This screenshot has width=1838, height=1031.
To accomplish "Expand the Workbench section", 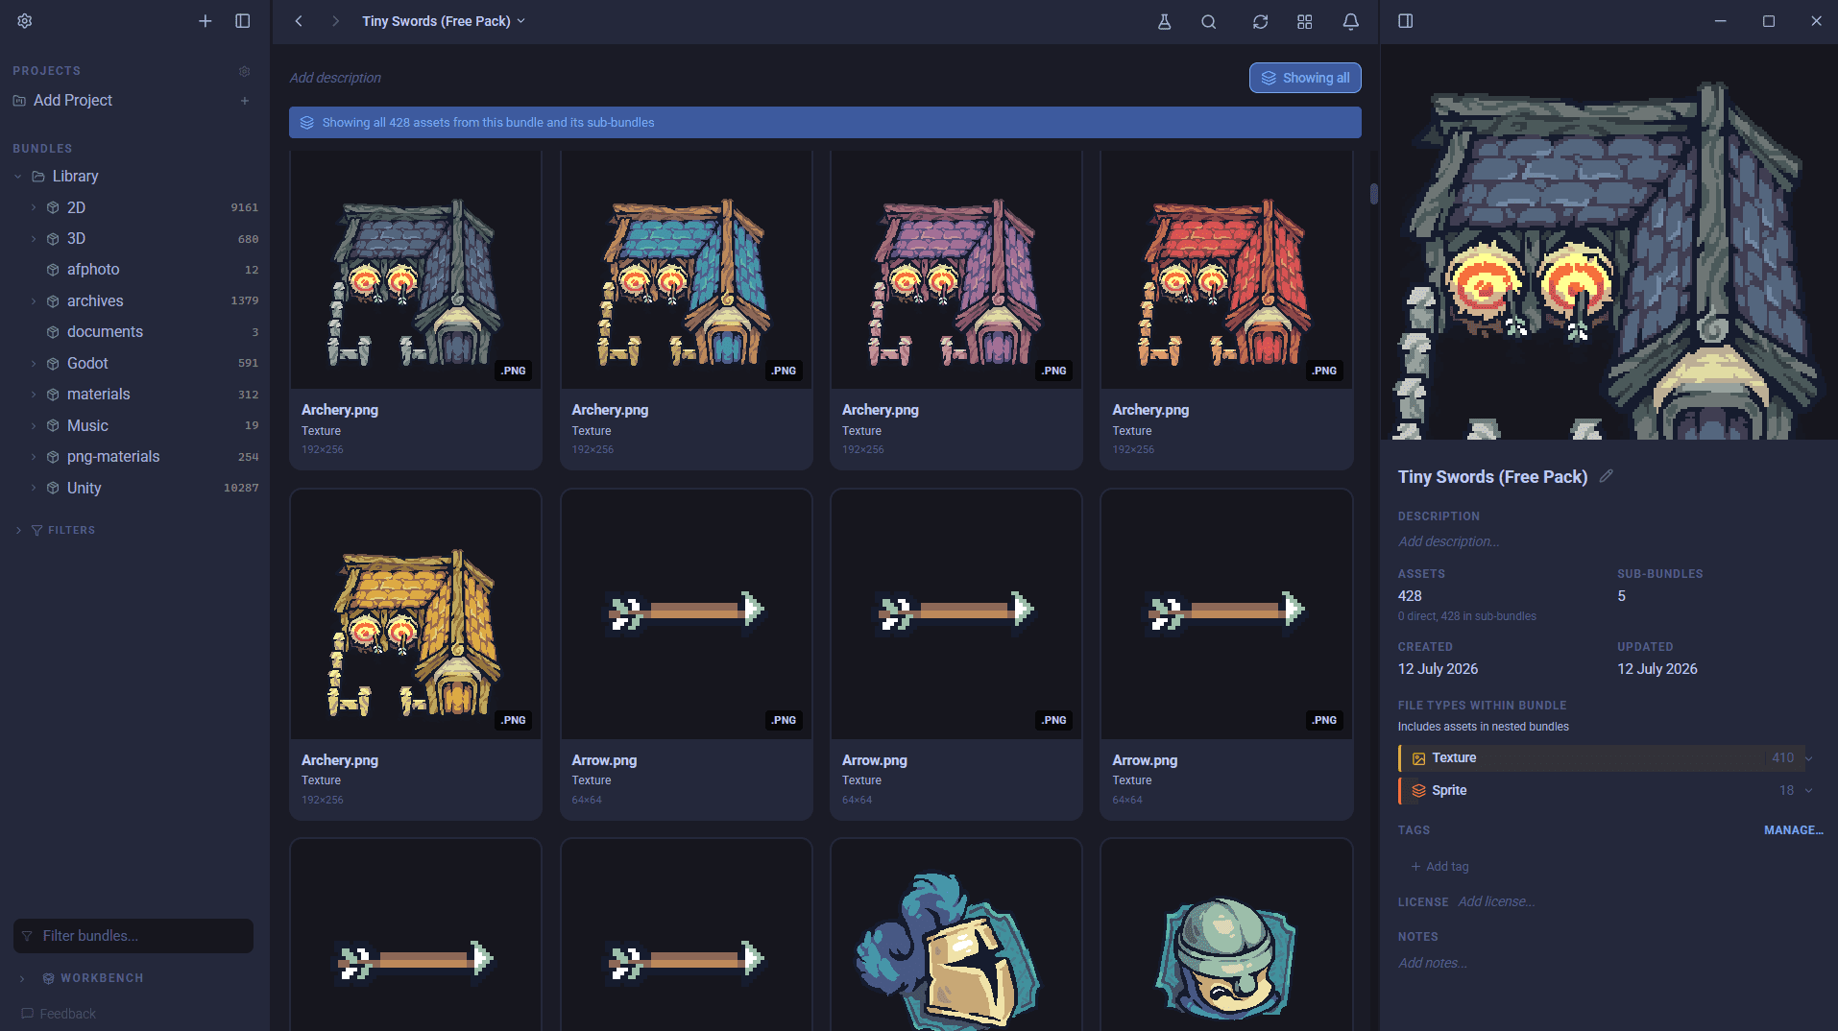I will [x=22, y=978].
